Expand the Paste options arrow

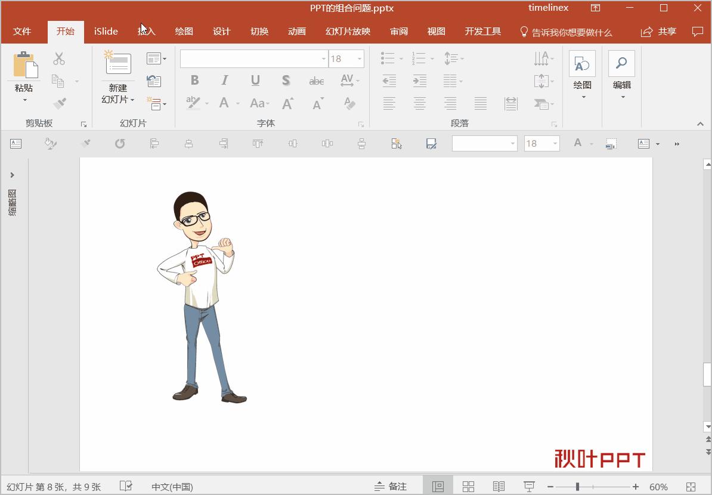(24, 100)
